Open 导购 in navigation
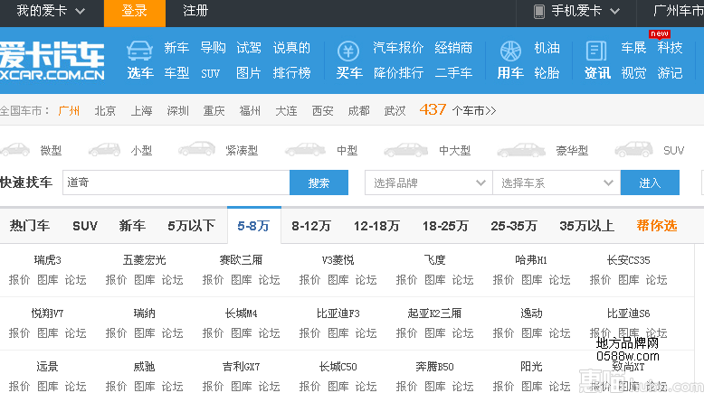 [213, 48]
